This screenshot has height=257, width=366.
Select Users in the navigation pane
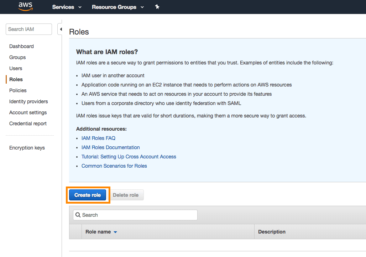(x=16, y=68)
